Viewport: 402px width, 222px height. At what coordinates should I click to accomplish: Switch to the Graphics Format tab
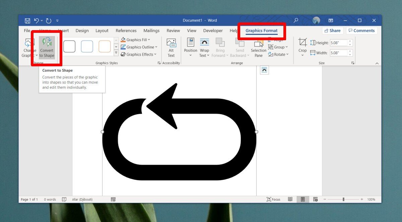click(262, 30)
